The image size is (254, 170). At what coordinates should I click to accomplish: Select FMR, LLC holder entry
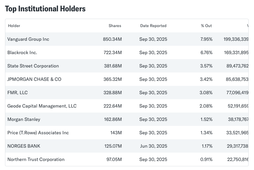[17, 93]
